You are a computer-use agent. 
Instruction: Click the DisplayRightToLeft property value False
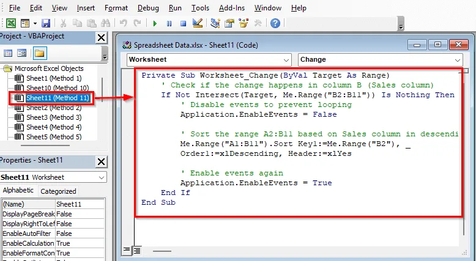coord(80,224)
